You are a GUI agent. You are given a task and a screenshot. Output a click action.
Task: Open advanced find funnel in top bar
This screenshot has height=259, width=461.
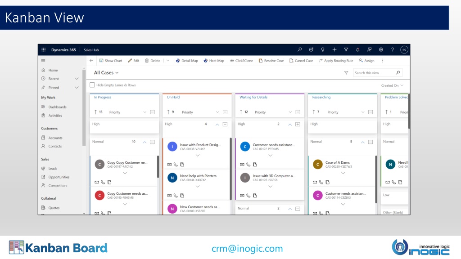[x=346, y=49]
